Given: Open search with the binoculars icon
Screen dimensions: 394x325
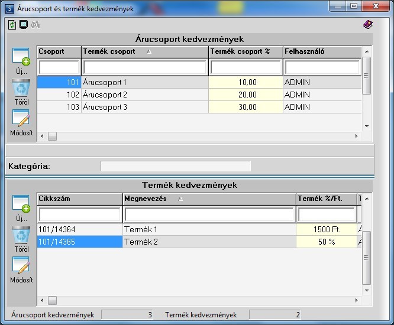Looking at the screenshot, I should click(35, 25).
